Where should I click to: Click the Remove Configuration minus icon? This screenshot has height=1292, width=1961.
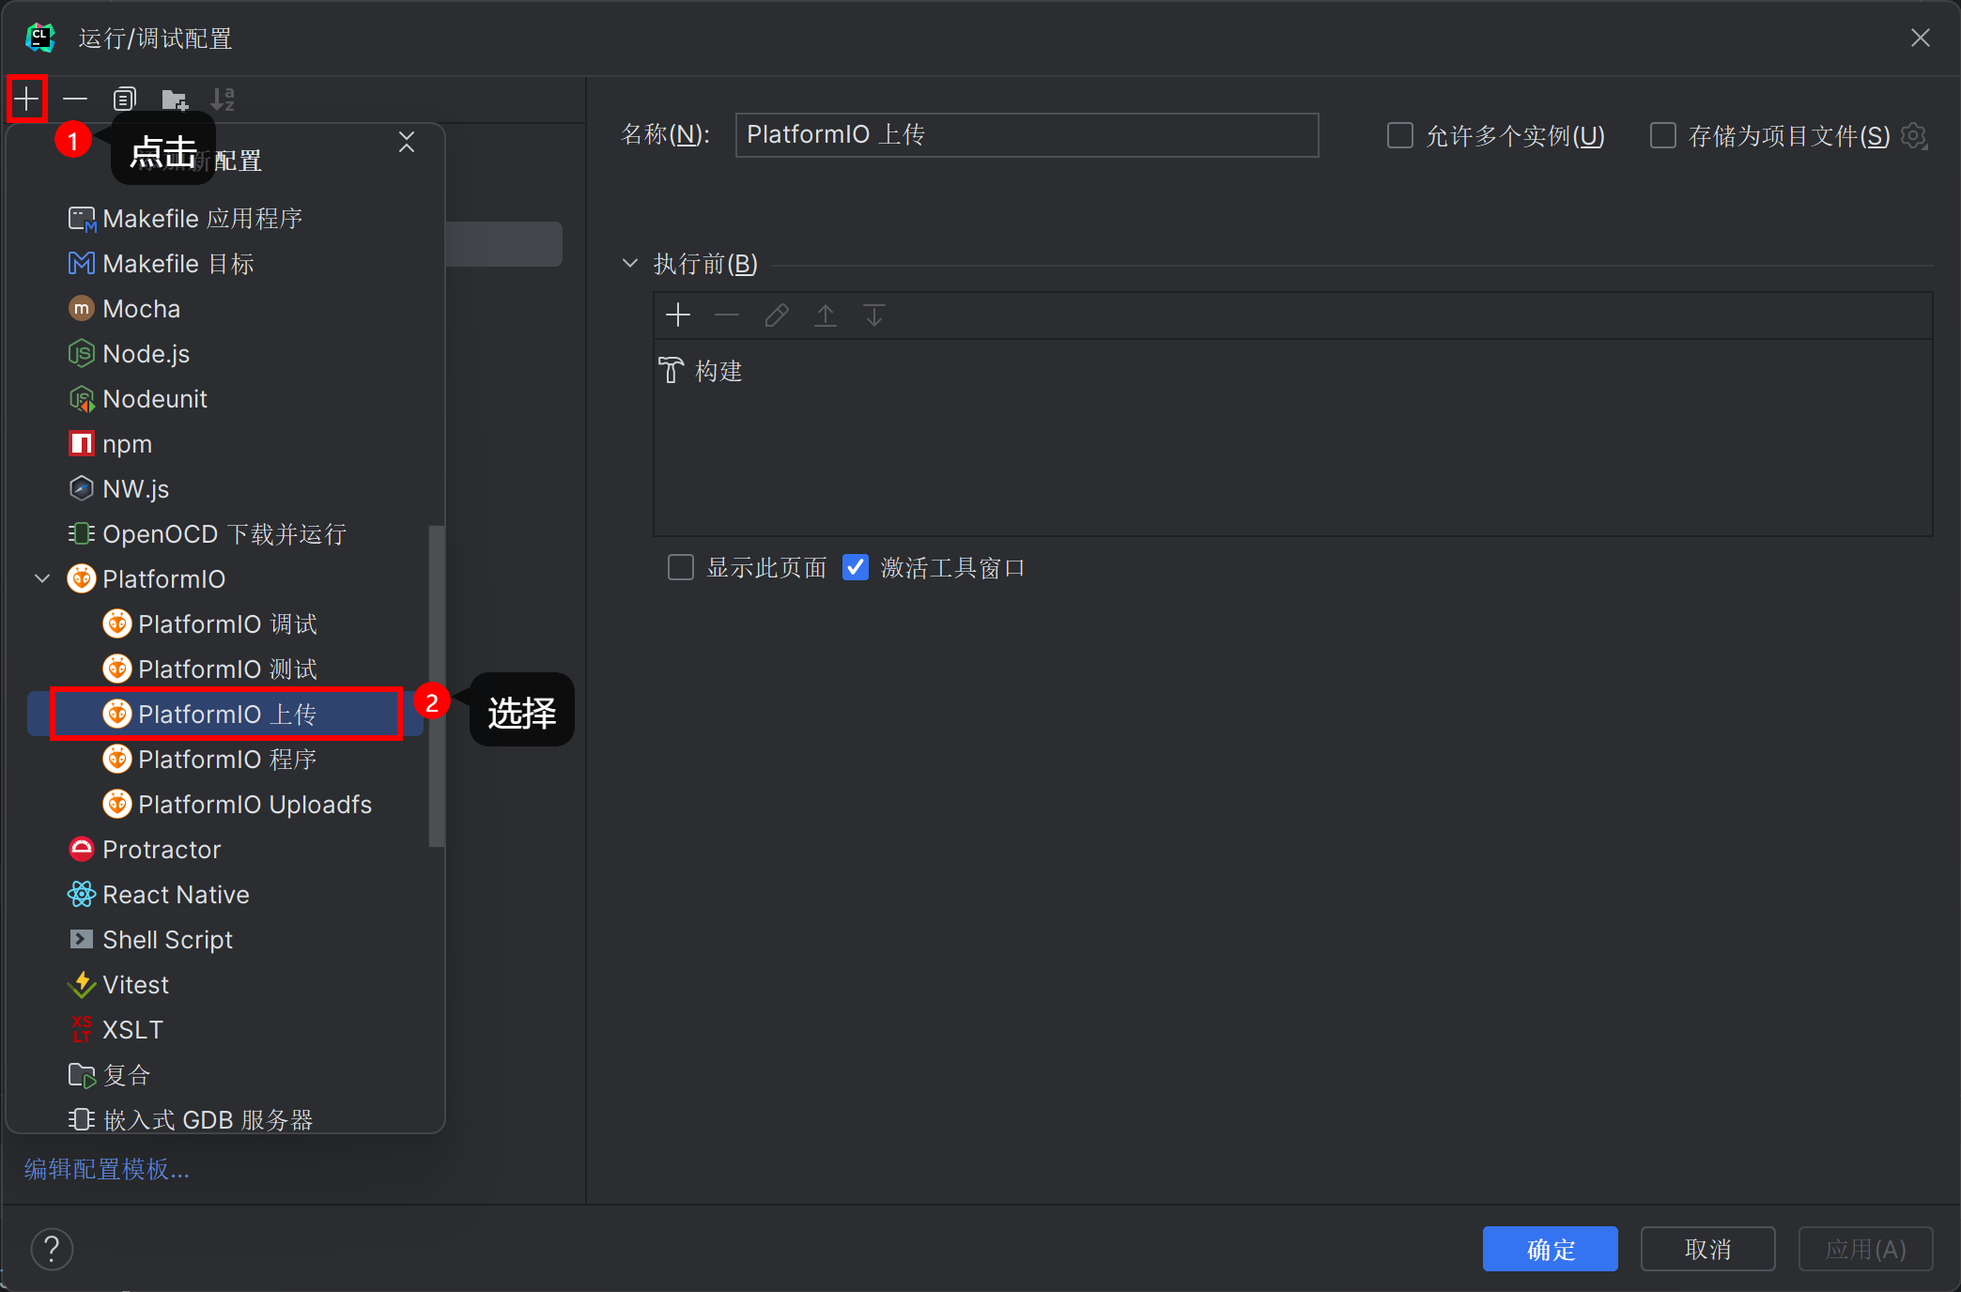(75, 99)
